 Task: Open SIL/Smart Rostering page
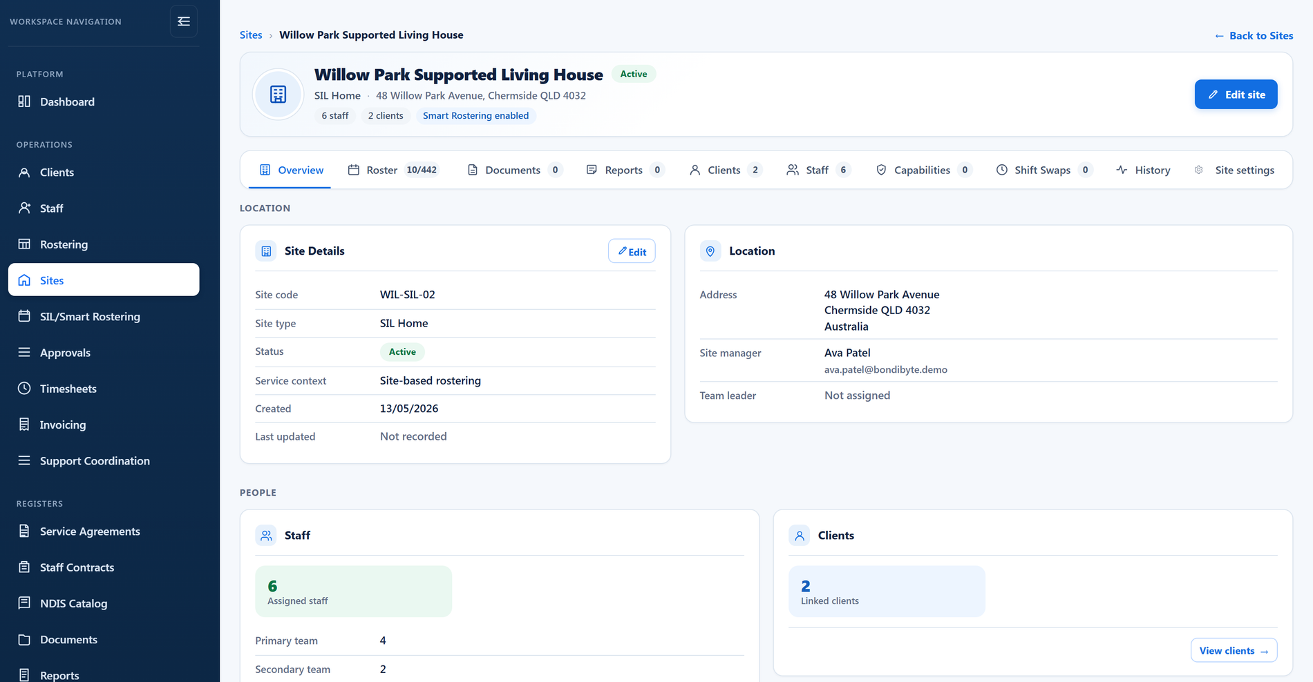(x=104, y=316)
